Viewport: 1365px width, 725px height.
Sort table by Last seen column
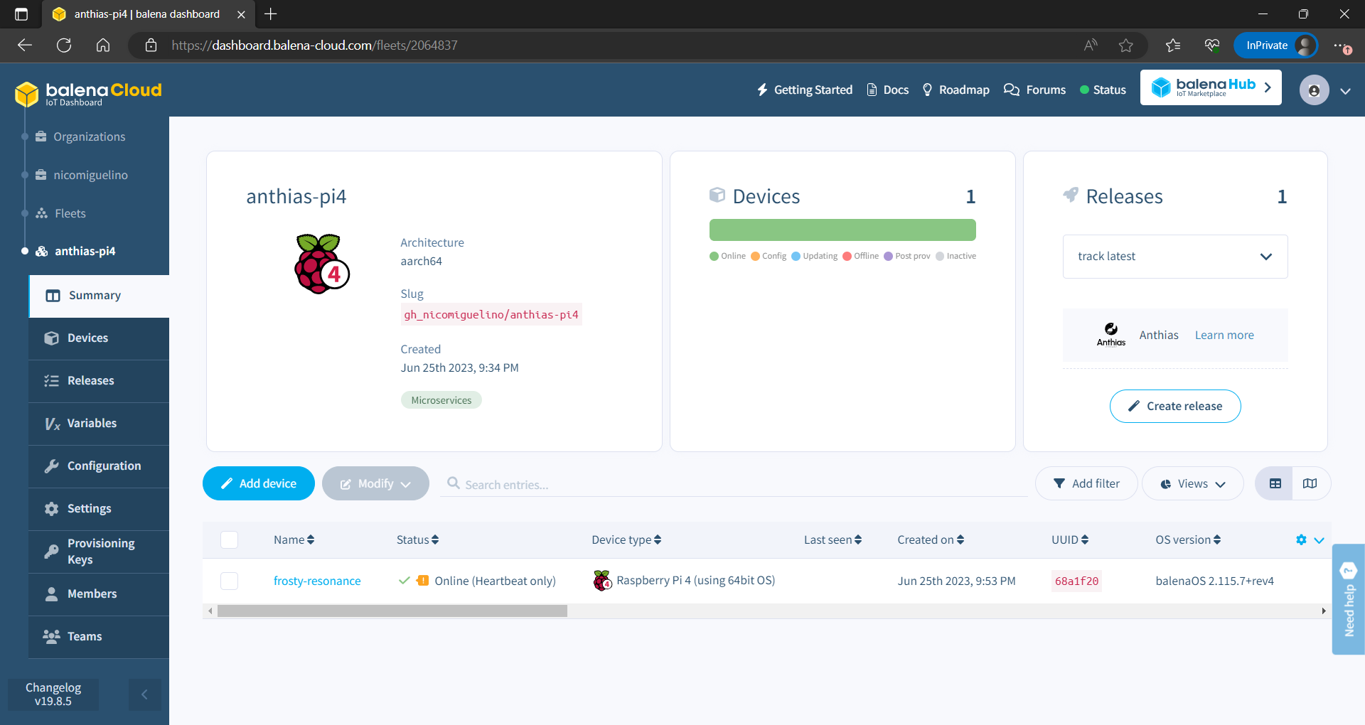tap(833, 539)
